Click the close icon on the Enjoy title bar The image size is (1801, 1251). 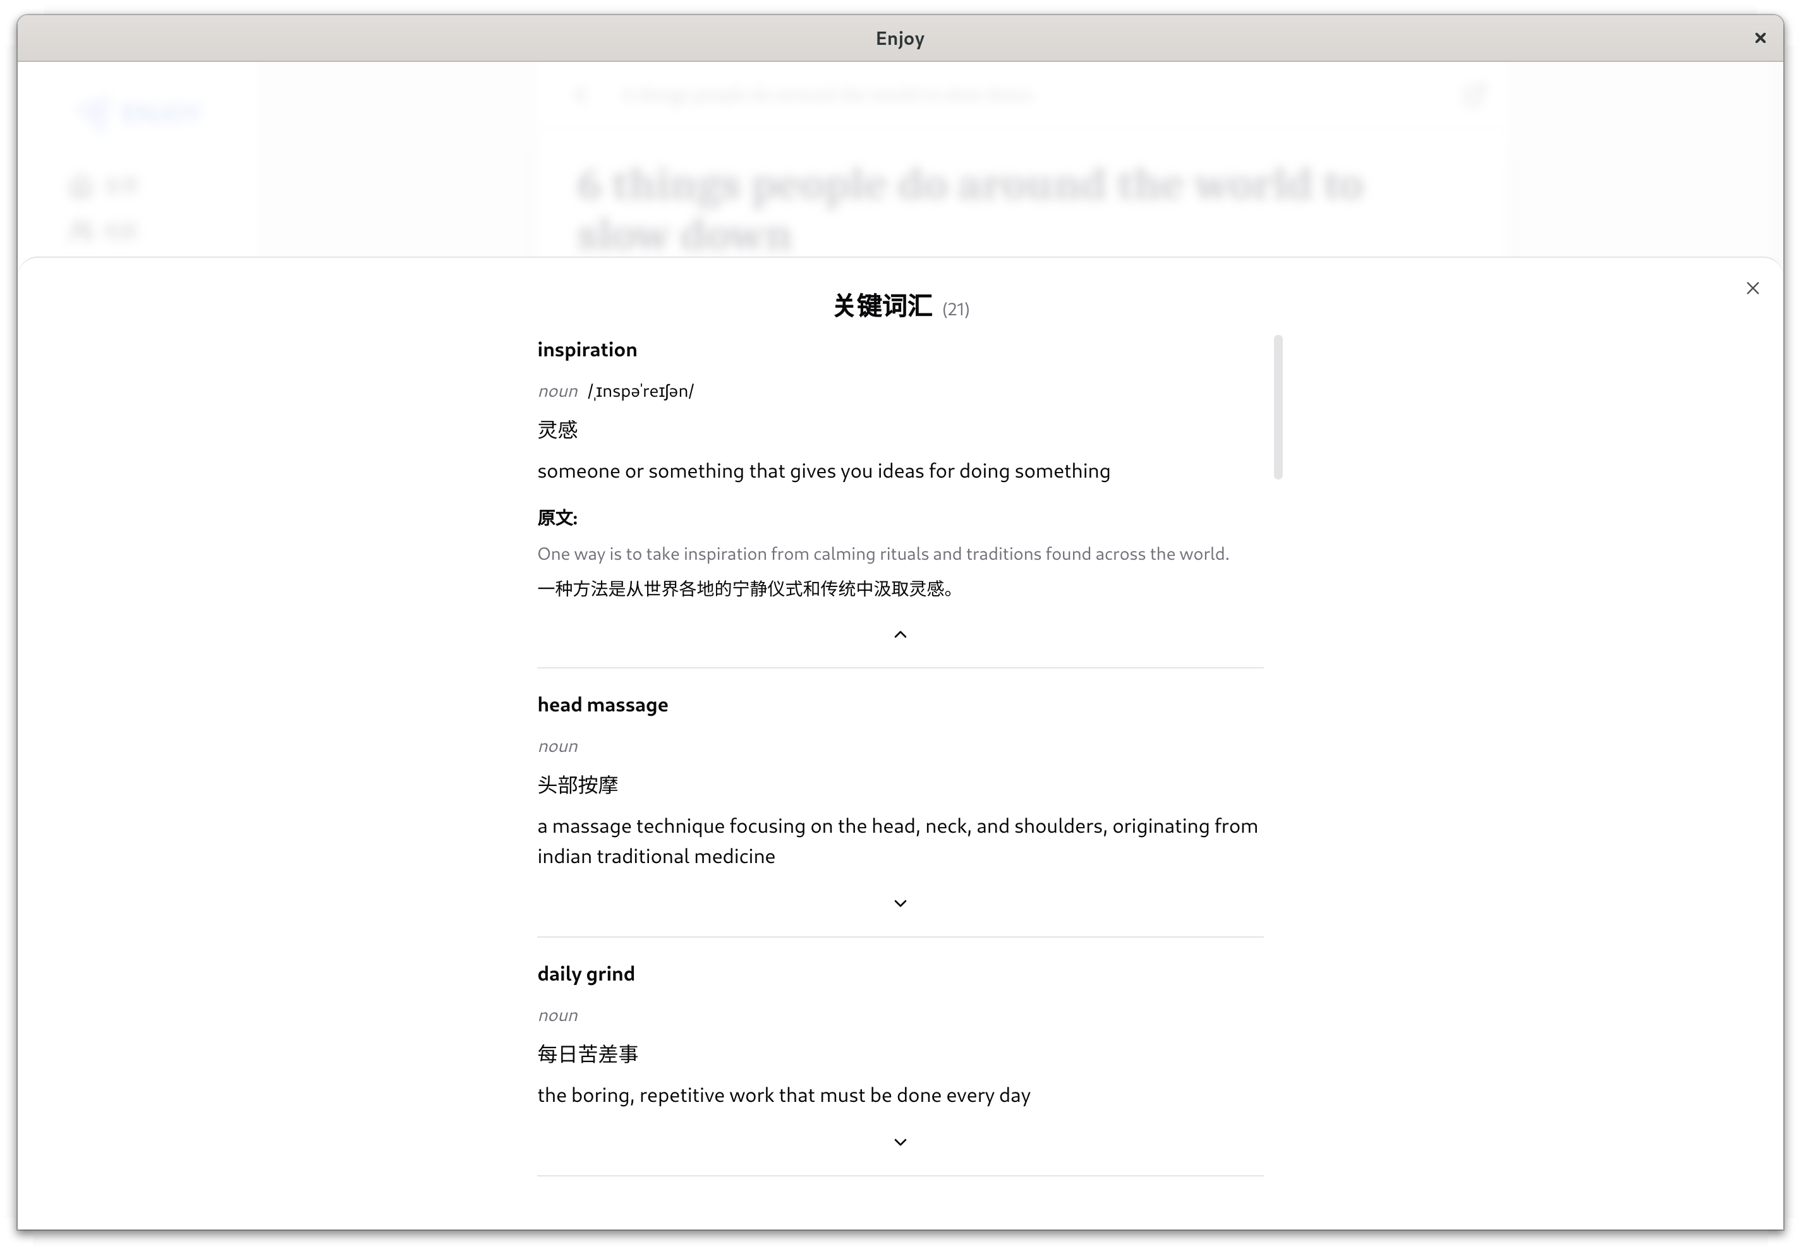1760,38
